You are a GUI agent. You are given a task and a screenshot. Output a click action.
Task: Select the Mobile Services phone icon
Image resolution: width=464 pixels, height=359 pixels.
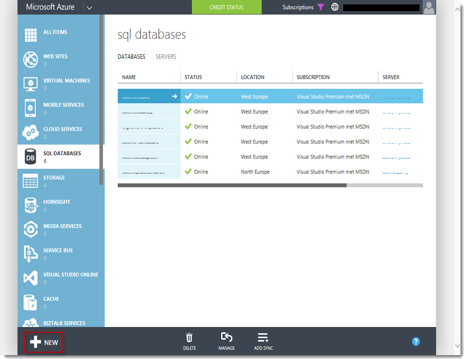click(31, 108)
